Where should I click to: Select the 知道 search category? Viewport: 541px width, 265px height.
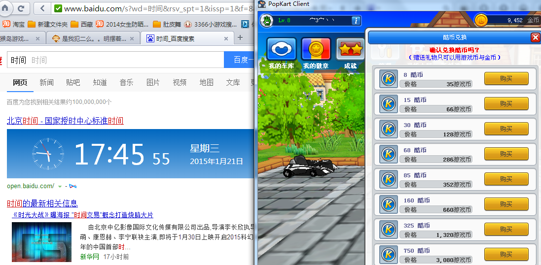tap(100, 82)
